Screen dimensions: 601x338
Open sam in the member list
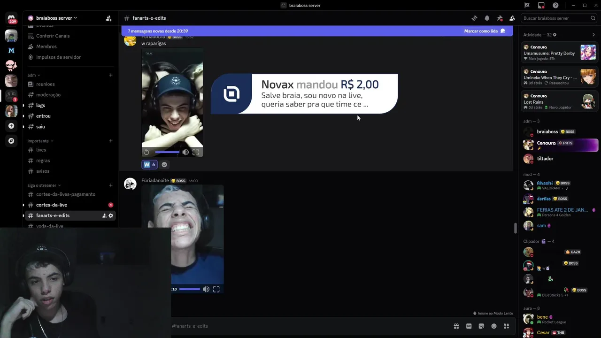pyautogui.click(x=559, y=226)
